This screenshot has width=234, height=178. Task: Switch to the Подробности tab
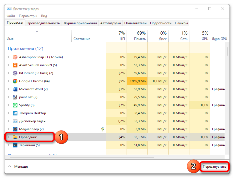161,23
